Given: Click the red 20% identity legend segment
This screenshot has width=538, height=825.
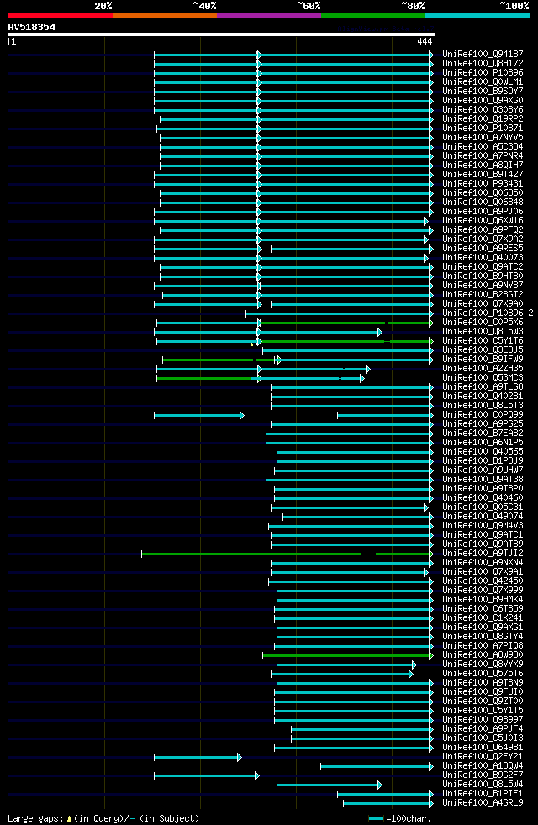Looking at the screenshot, I should (60, 15).
